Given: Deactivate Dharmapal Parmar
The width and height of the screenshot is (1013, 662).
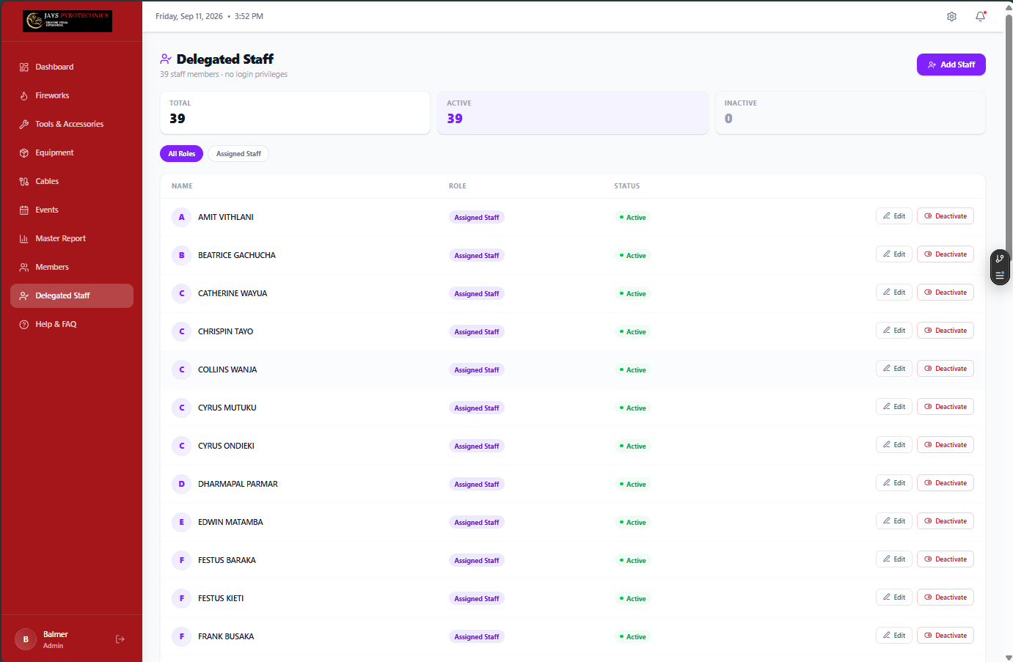Looking at the screenshot, I should (946, 483).
